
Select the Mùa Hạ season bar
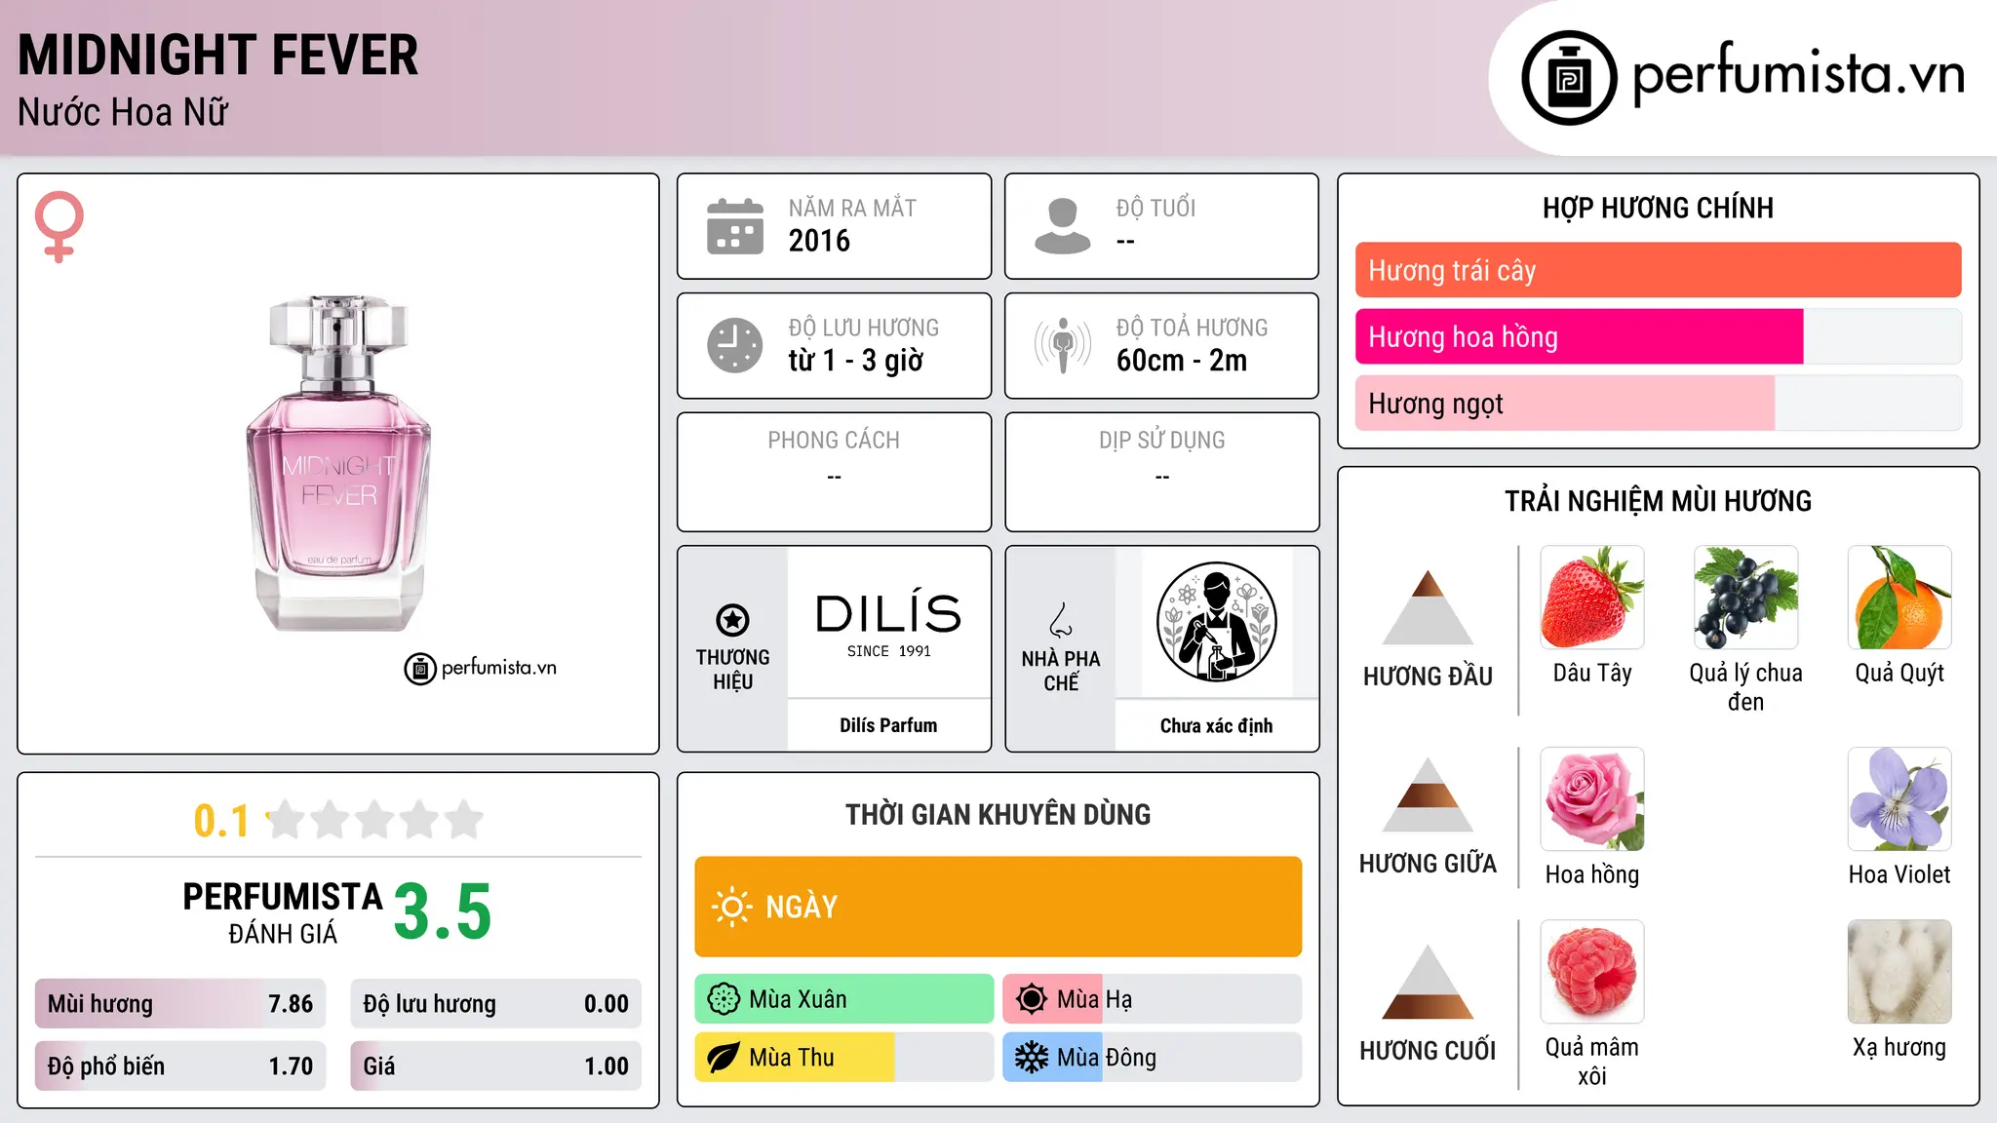tap(1153, 999)
